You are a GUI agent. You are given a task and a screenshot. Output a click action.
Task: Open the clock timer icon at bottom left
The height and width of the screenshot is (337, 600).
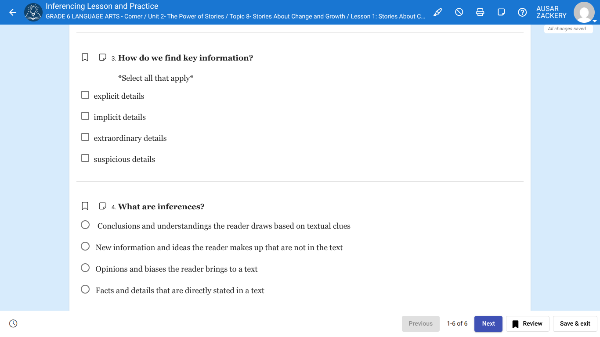pos(13,323)
